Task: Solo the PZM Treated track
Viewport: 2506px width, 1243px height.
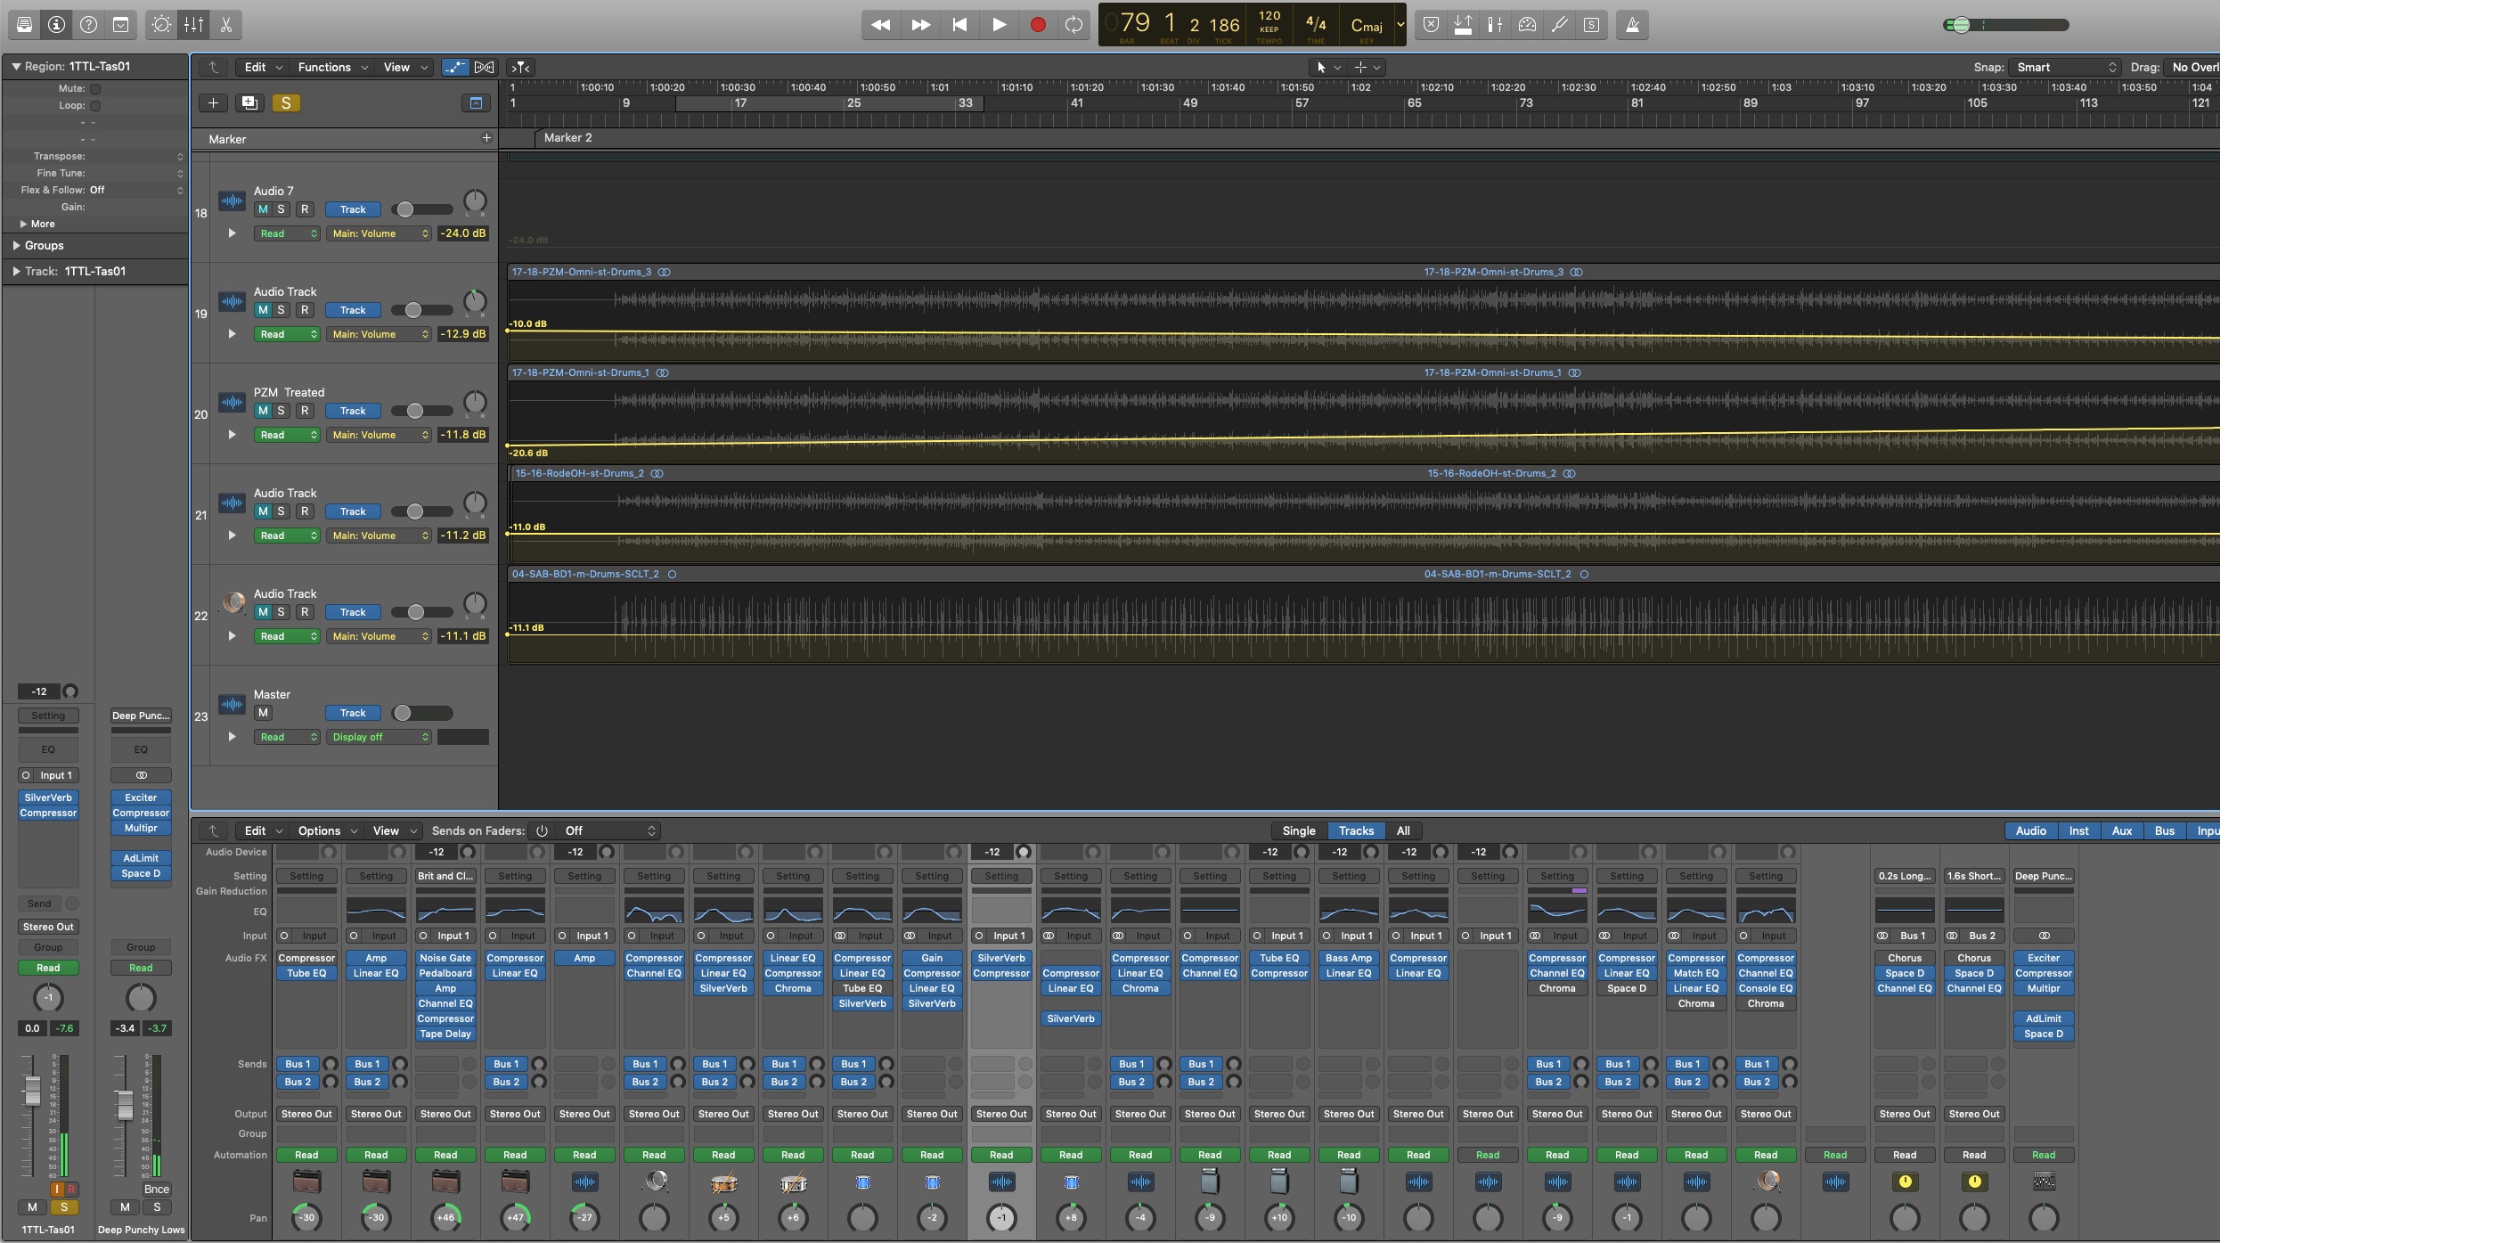Action: pyautogui.click(x=282, y=411)
